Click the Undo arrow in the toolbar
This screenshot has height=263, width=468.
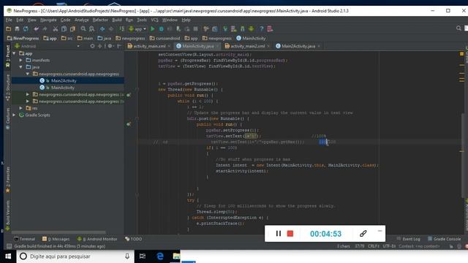[36, 29]
